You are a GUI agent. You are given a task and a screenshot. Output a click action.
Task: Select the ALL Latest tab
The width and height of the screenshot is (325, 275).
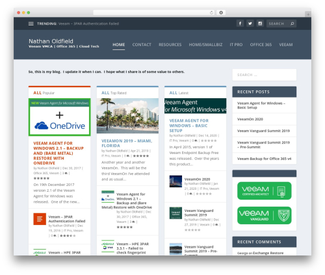(x=179, y=93)
